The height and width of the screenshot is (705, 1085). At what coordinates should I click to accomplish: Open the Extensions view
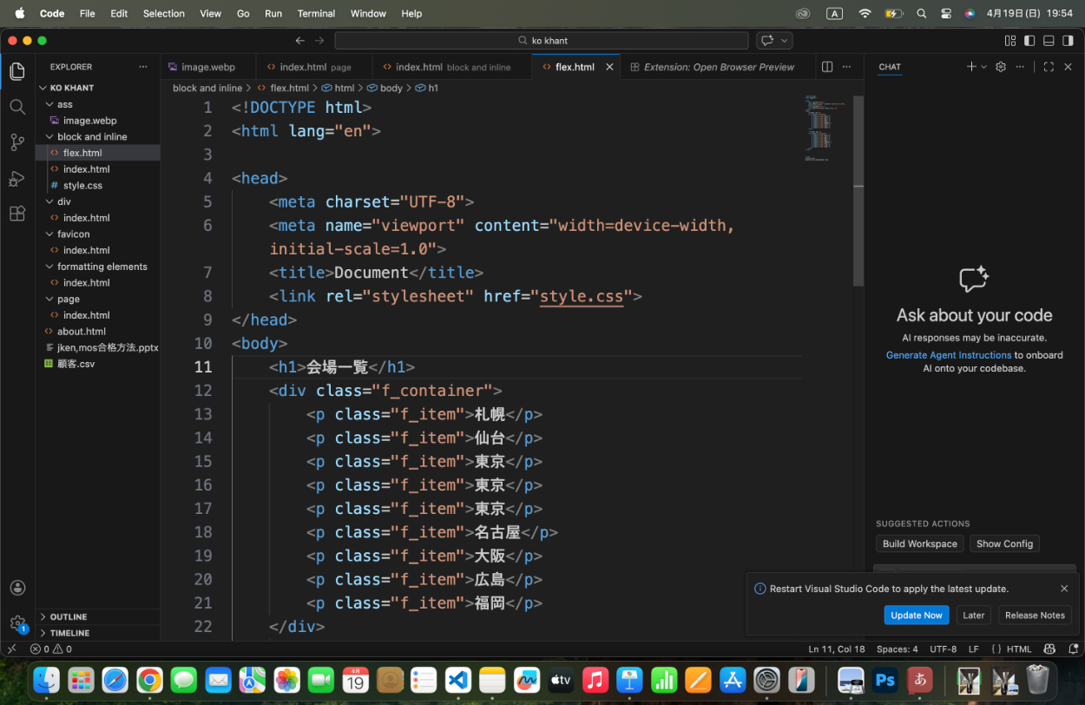17,214
